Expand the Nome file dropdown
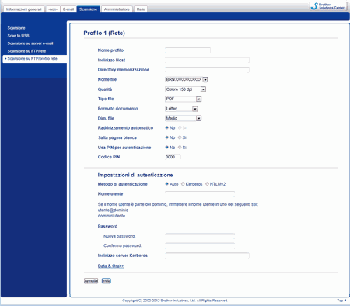Image resolution: width=350 pixels, height=306 pixels. point(187,79)
